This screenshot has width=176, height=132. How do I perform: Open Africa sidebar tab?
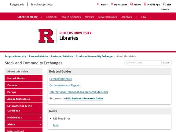pyautogui.click(x=23, y=124)
